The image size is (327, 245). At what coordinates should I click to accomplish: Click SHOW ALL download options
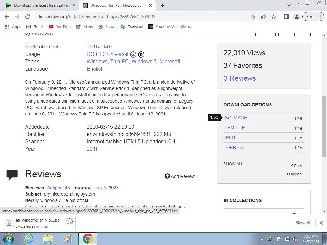(233, 164)
